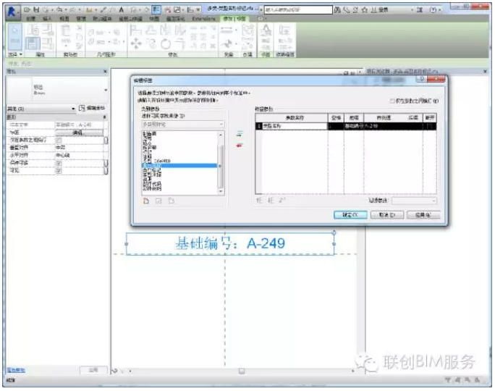
Task: Toggle the Keep Readable checkbox in Properties panel
Action: tap(59, 163)
